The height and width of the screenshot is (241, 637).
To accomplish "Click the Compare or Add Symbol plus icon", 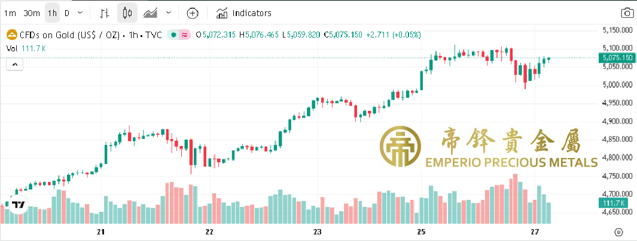I will [x=192, y=13].
